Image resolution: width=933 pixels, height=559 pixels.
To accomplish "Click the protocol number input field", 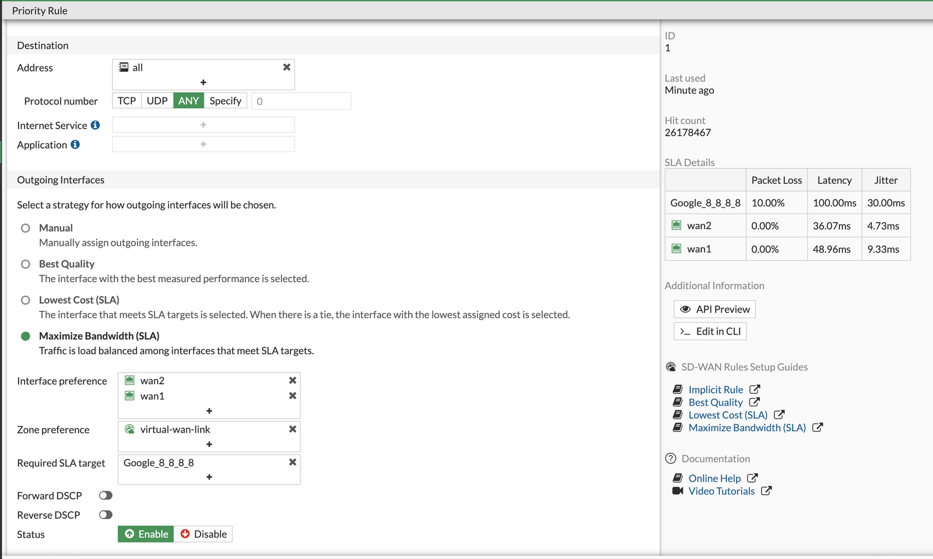I will pos(300,101).
